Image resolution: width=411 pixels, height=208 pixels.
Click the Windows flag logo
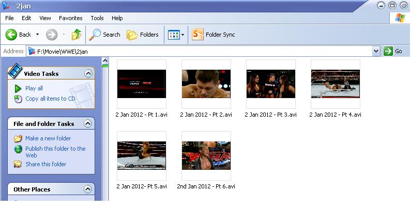tap(400, 18)
